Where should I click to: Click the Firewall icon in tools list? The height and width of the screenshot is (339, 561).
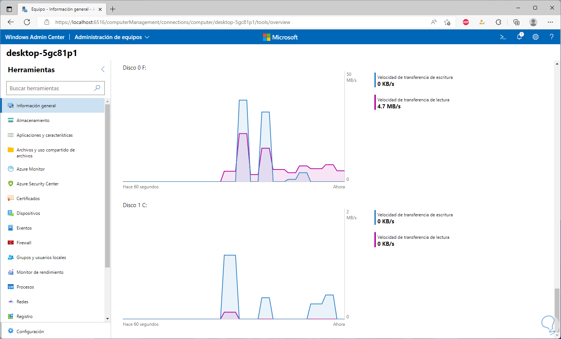pos(11,243)
